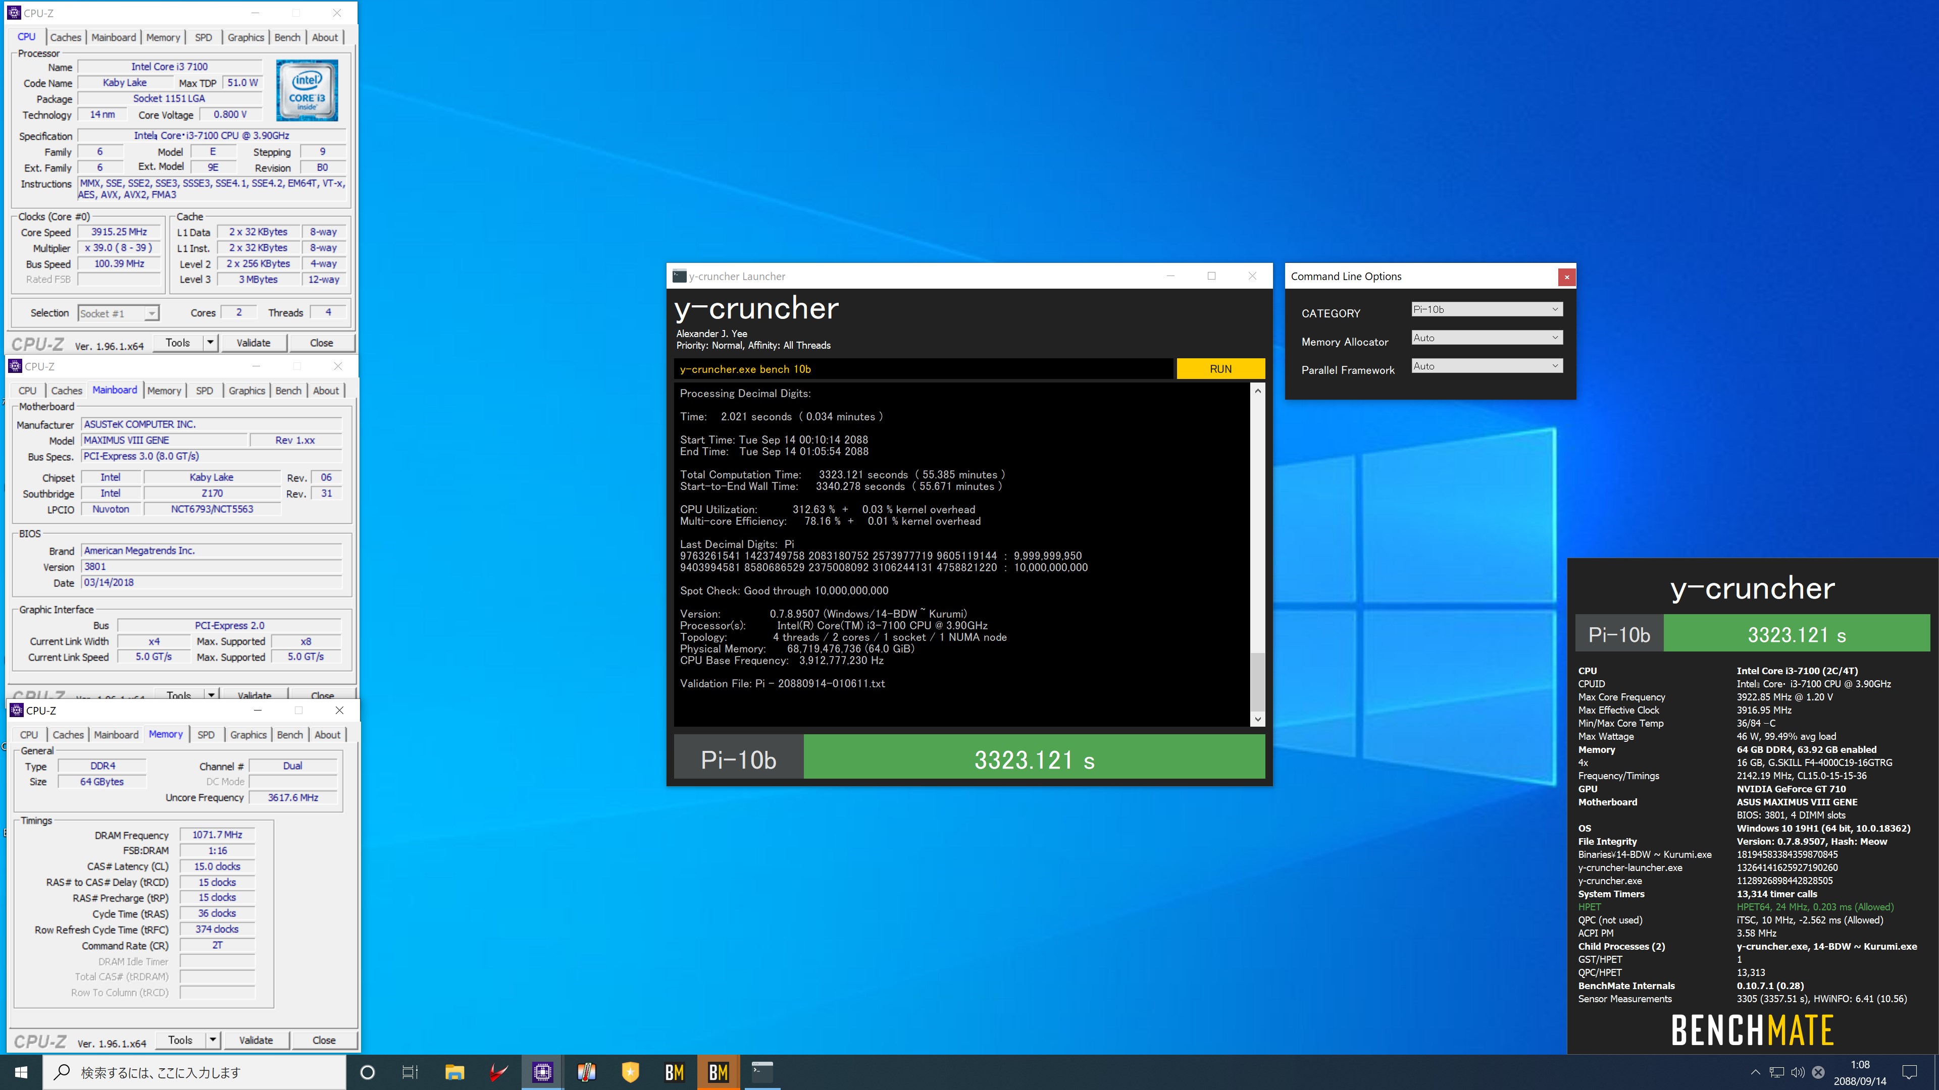
Task: Click the top CPU-Z window title icon
Action: [x=14, y=13]
